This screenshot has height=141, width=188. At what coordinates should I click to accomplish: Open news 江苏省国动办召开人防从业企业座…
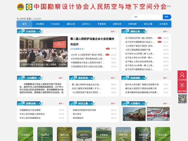click(87, 67)
